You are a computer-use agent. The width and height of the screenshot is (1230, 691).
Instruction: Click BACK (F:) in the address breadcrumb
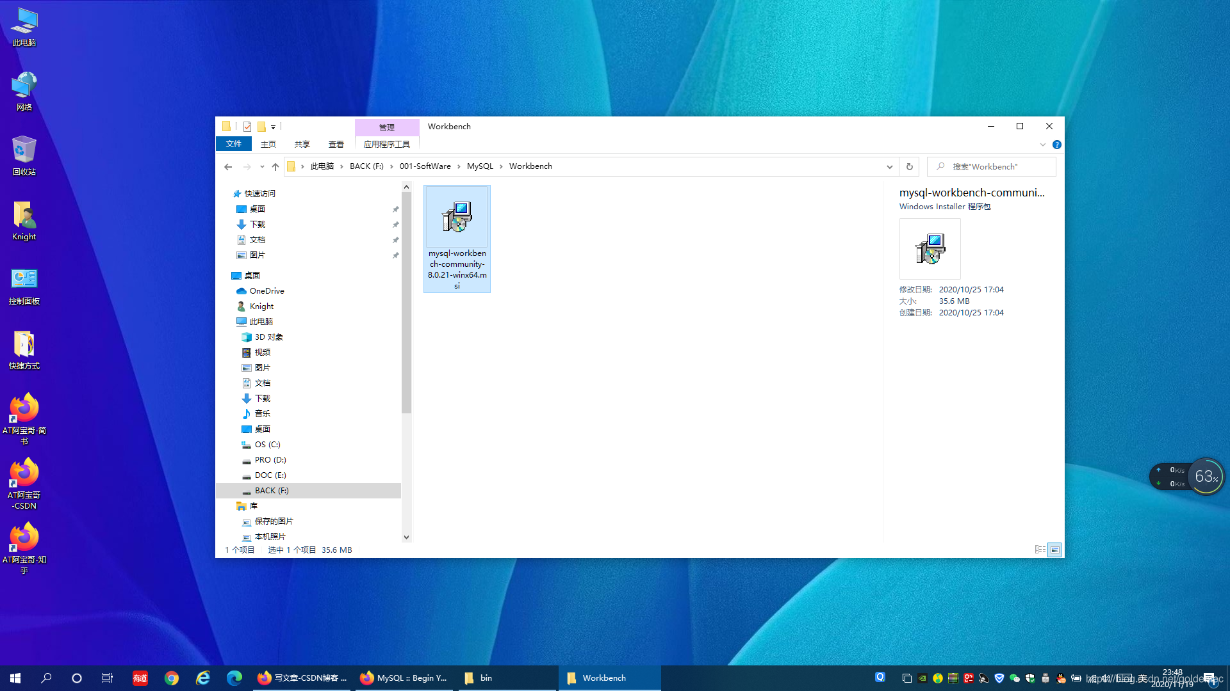[366, 166]
